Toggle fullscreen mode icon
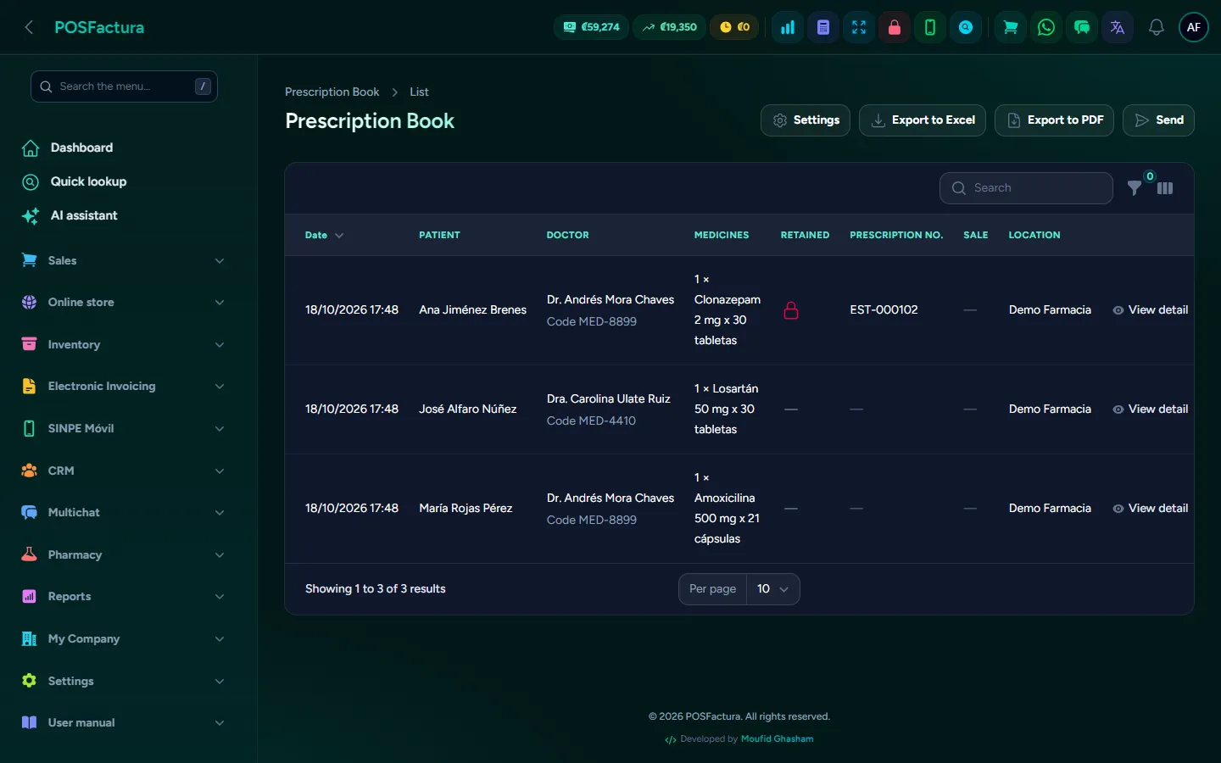Viewport: 1221px width, 763px height. pyautogui.click(x=859, y=27)
